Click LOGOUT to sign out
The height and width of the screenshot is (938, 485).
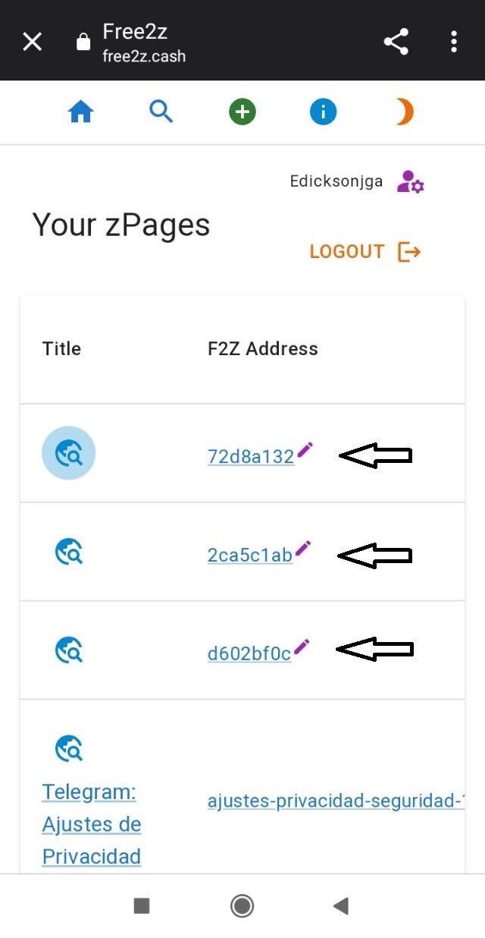coord(347,251)
